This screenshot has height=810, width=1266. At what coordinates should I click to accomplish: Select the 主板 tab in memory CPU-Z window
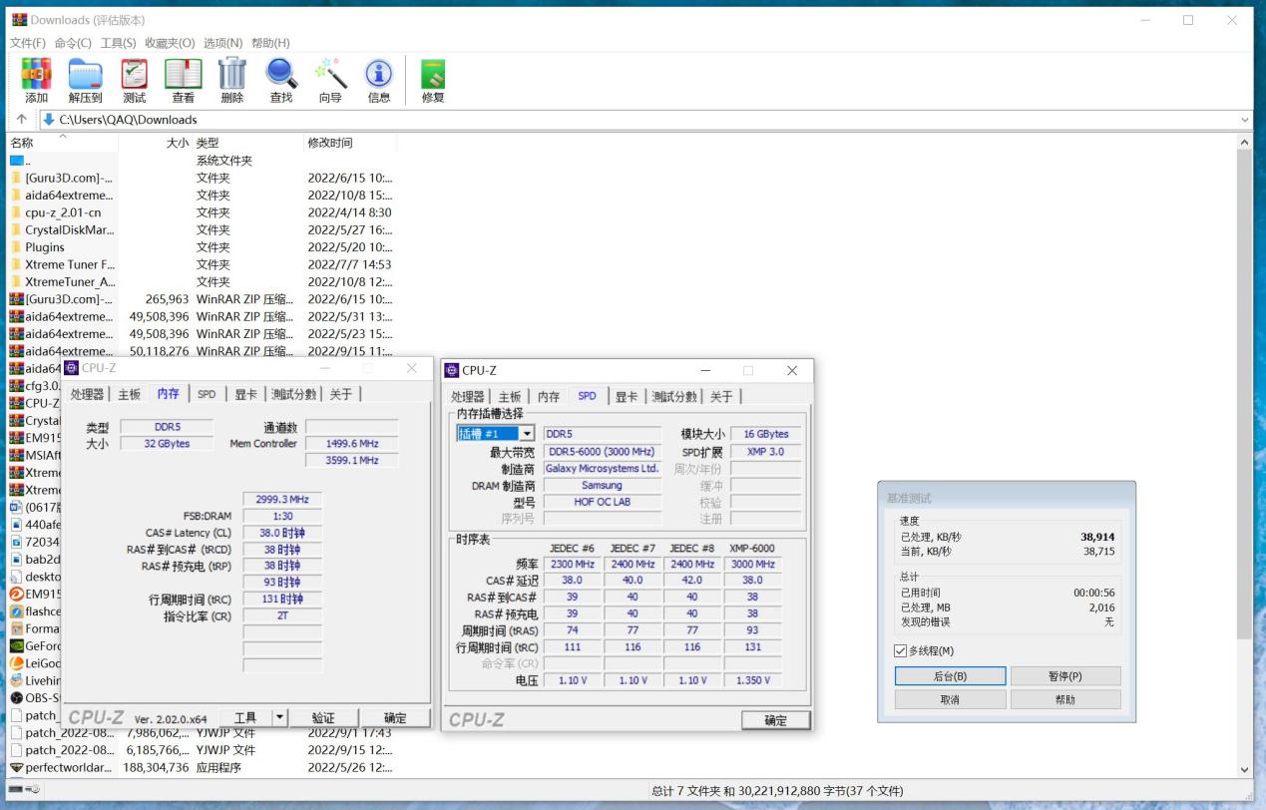[130, 394]
